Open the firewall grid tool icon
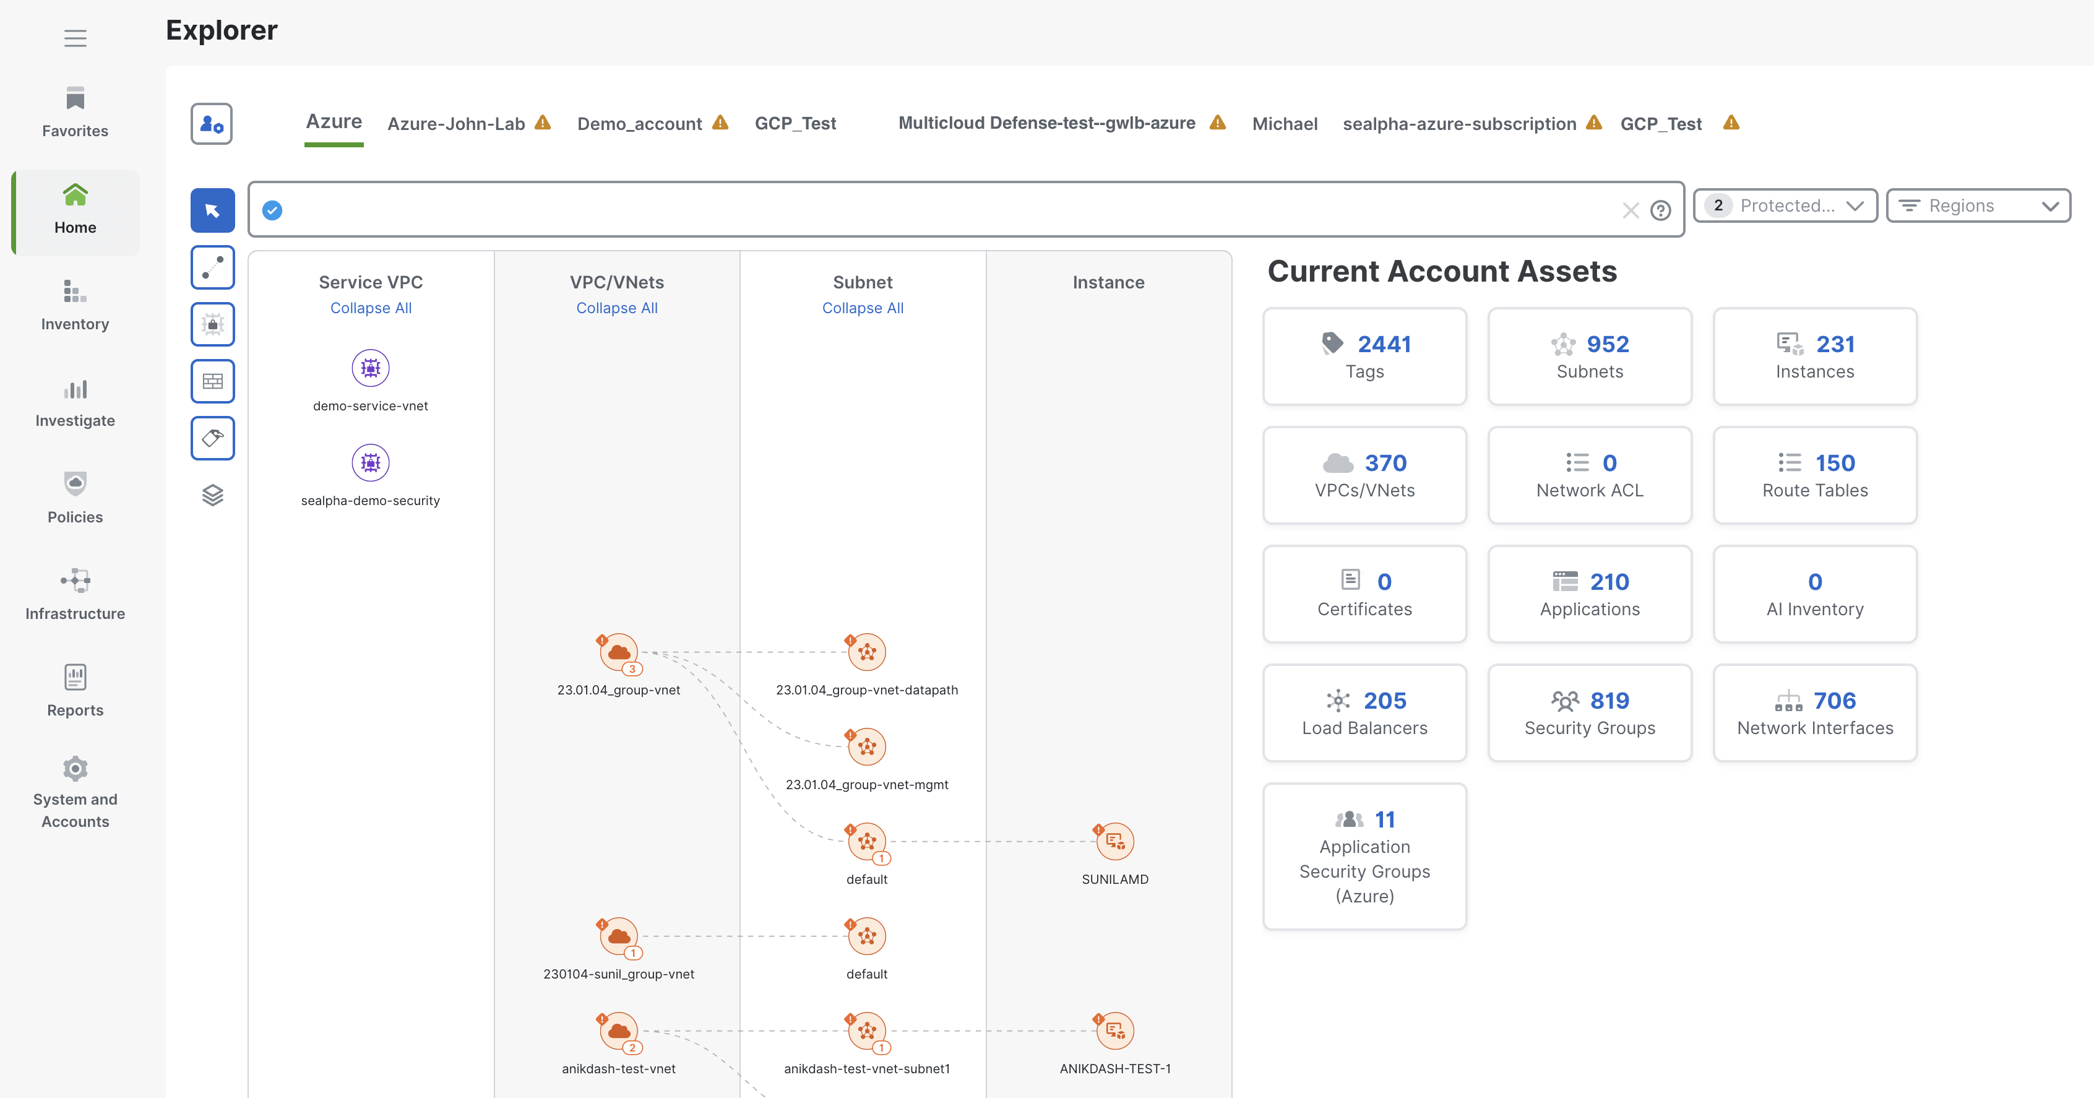2094x1098 pixels. (212, 381)
